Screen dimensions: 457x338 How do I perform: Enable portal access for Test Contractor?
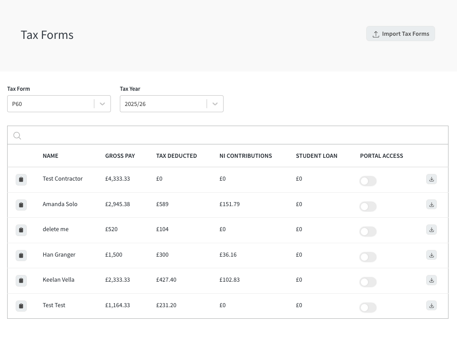368,181
